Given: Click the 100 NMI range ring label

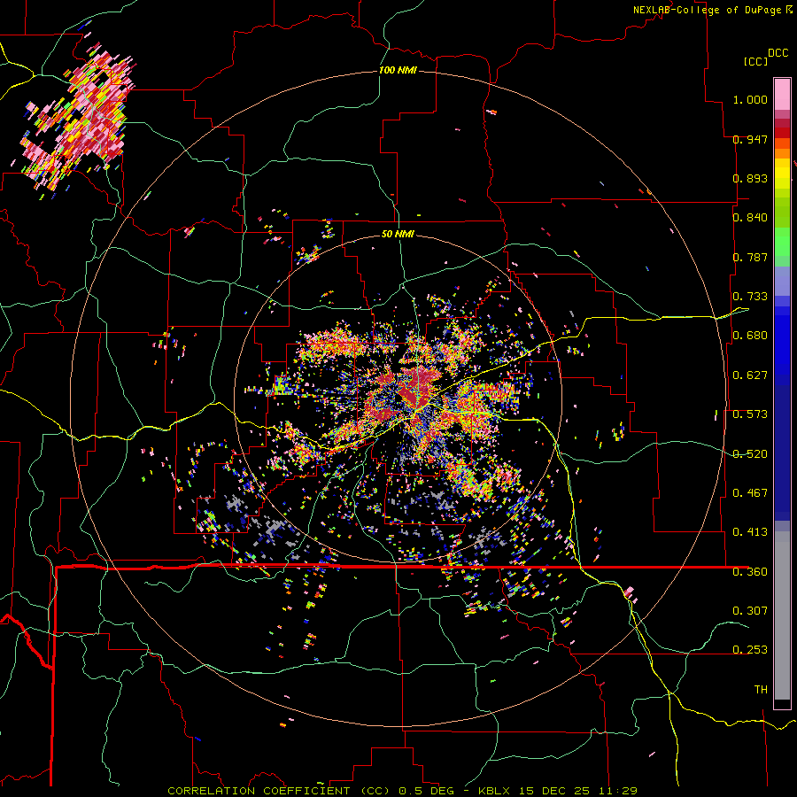Looking at the screenshot, I should coord(398,70).
